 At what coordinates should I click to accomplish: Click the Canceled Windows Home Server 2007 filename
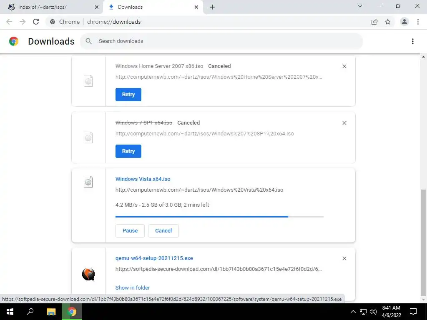click(159, 66)
